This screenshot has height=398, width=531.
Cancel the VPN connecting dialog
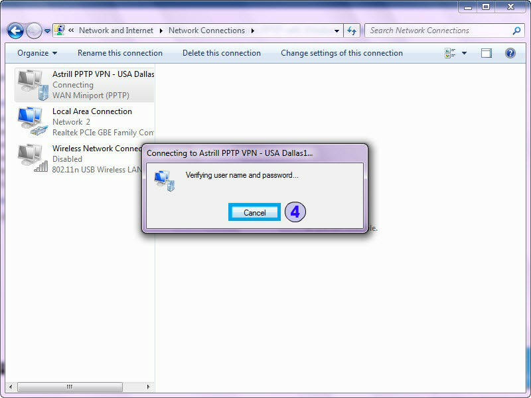pos(254,212)
